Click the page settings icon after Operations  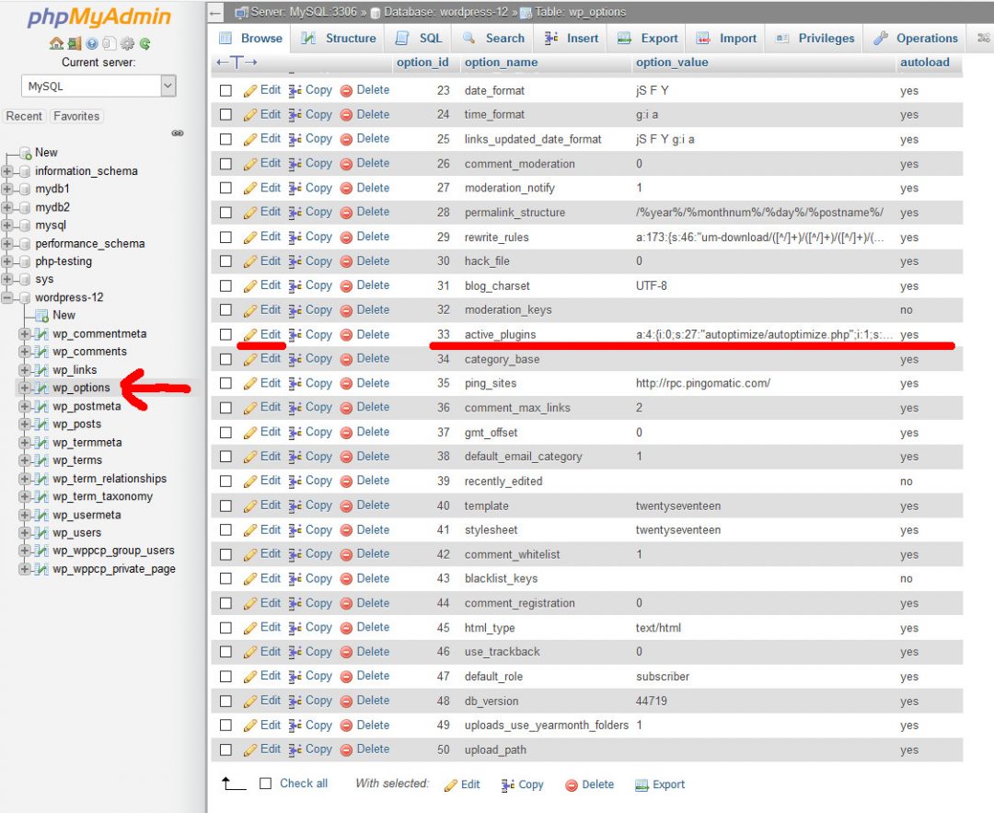(983, 38)
